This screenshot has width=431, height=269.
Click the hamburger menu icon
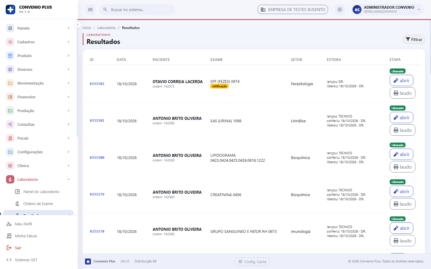pyautogui.click(x=90, y=10)
